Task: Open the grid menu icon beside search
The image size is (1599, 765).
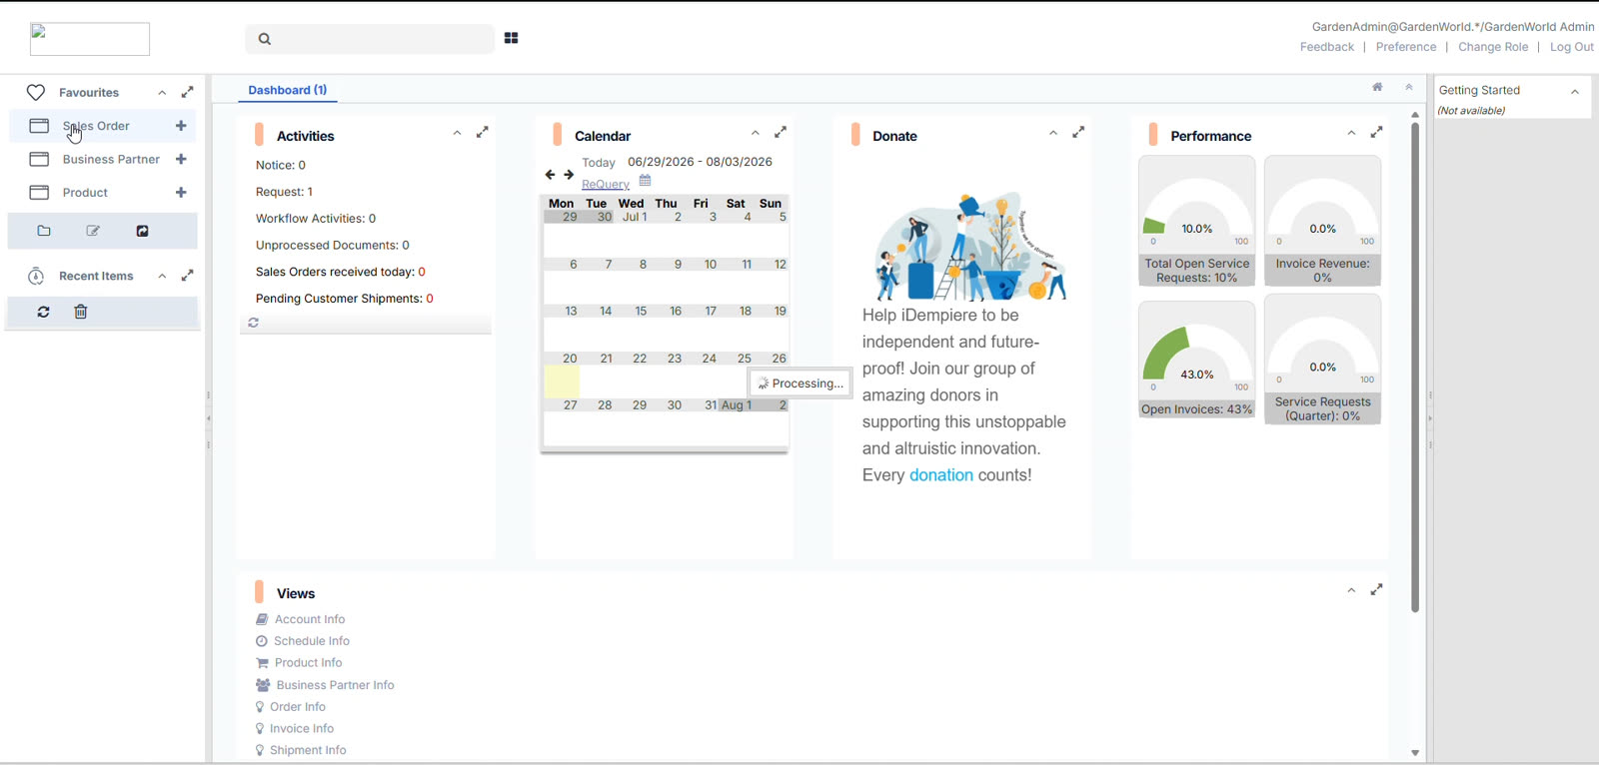Action: 511,38
